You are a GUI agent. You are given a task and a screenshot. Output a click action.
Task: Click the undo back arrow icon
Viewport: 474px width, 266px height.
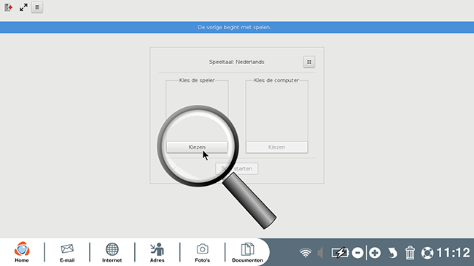pyautogui.click(x=392, y=253)
